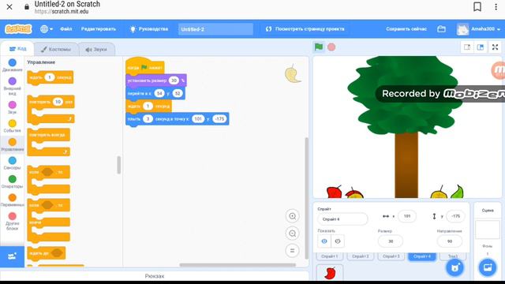Viewport: 505px width, 284px height.
Task: Click the Scratch logo
Action: [x=18, y=29]
